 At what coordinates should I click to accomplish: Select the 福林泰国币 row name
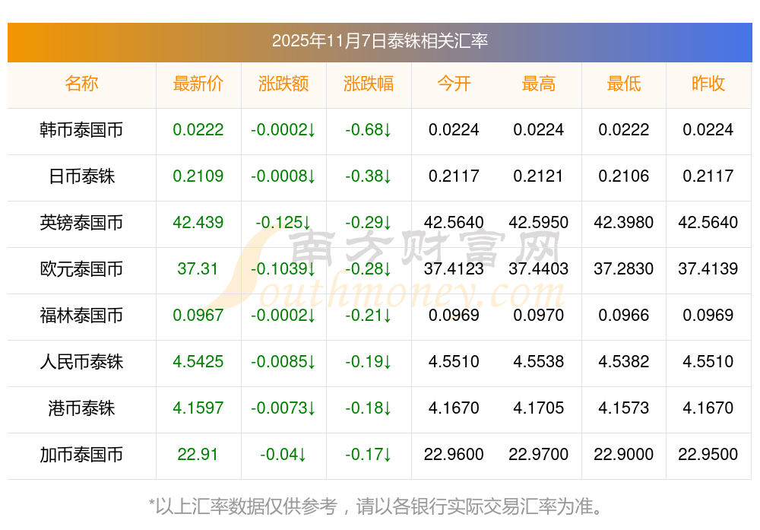(81, 316)
